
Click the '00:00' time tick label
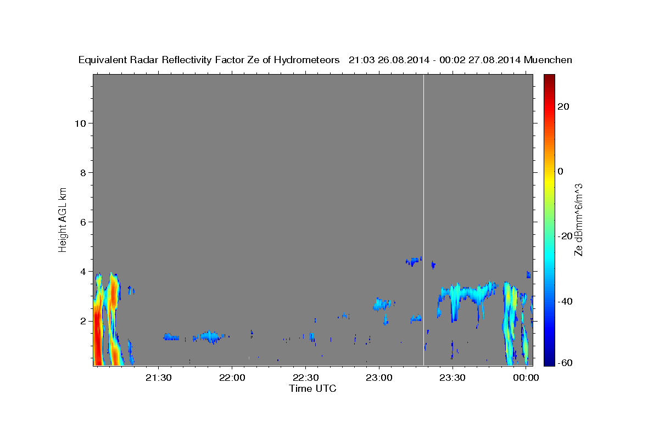pos(526,378)
